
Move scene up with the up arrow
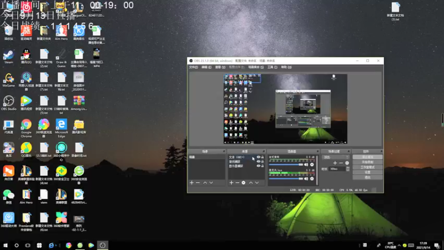click(x=205, y=183)
